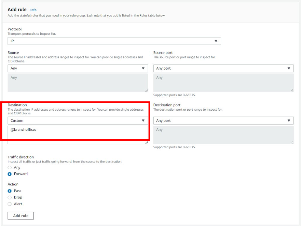The image size is (301, 226).
Task: Select the Alert action
Action: tap(10, 203)
